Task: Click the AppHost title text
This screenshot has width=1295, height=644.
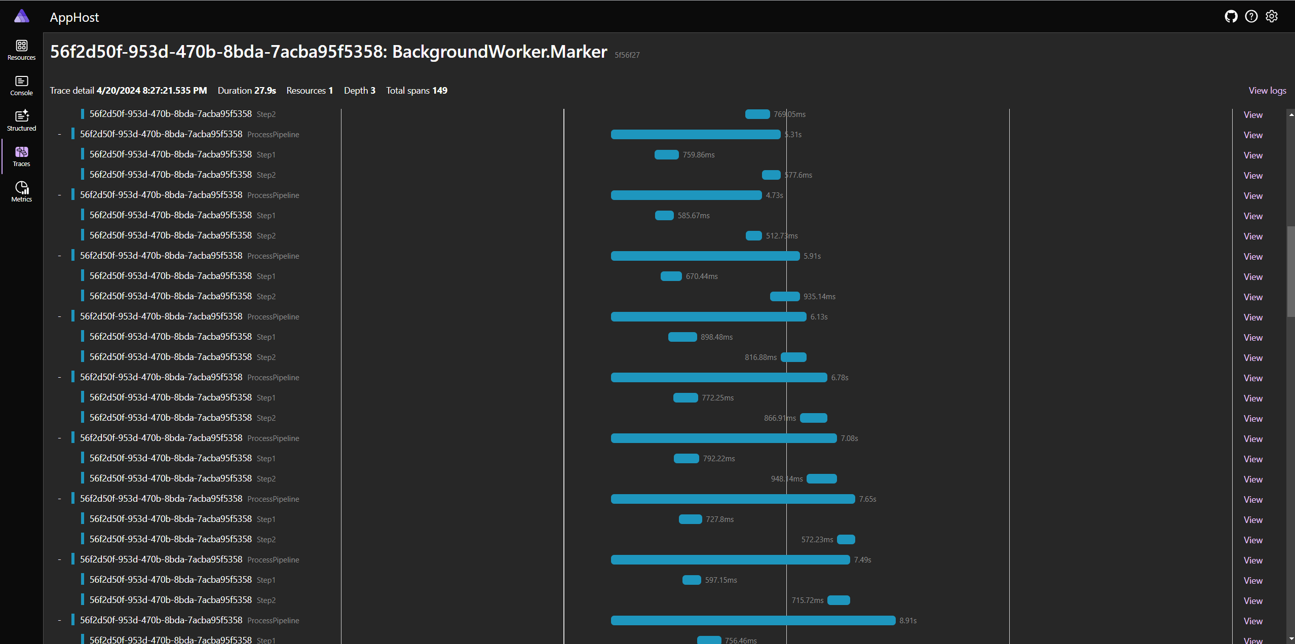Action: [x=74, y=17]
